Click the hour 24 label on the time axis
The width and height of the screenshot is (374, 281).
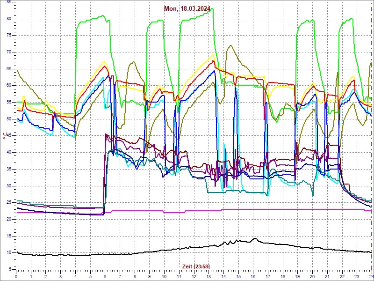(x=371, y=277)
